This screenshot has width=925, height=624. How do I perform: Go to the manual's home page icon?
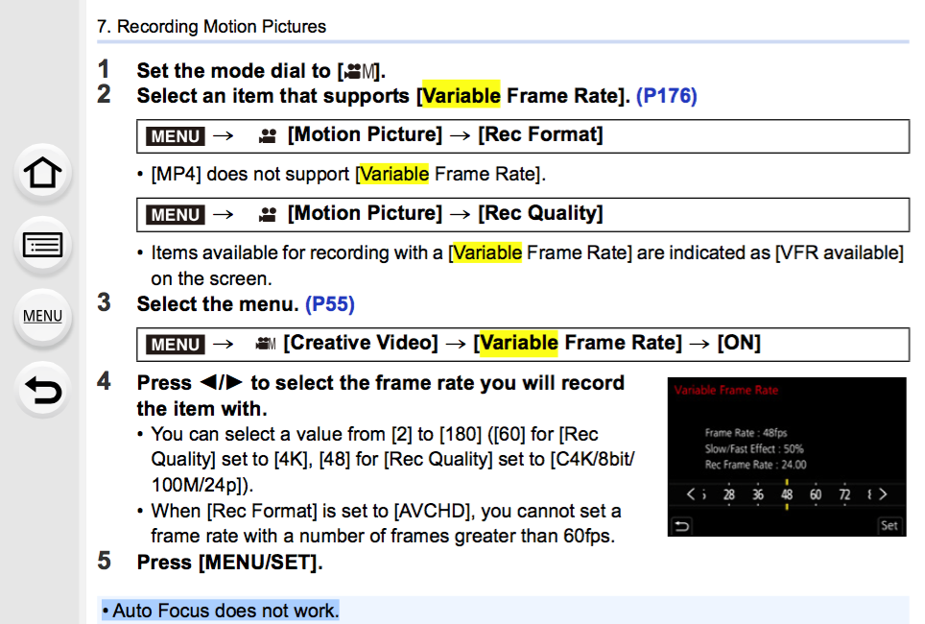[x=42, y=173]
